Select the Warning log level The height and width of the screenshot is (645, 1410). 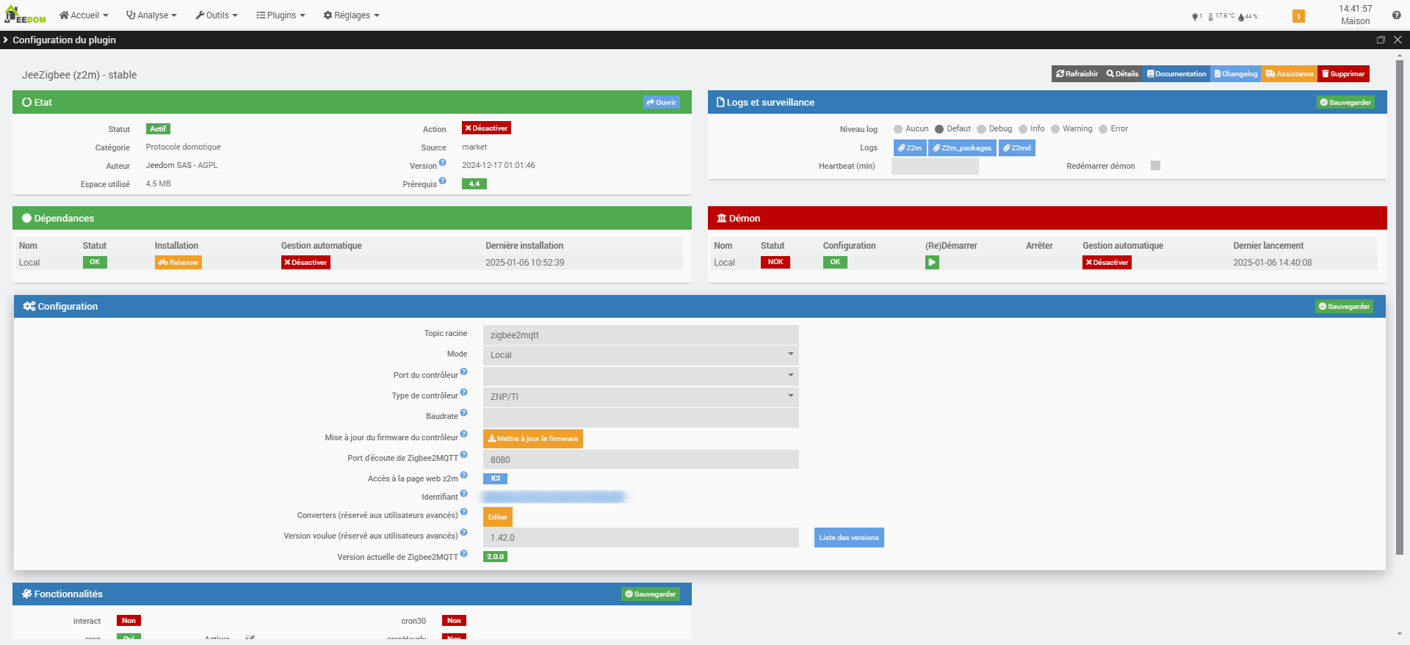click(x=1055, y=129)
